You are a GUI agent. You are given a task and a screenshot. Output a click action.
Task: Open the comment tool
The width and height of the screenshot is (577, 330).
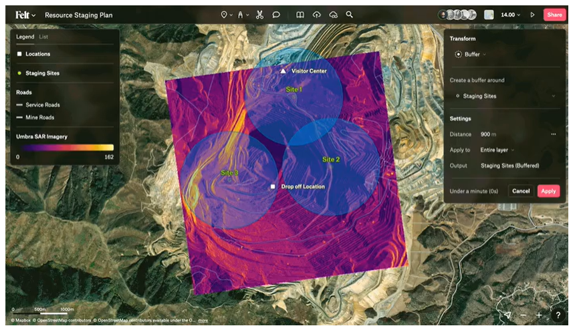[x=276, y=15]
